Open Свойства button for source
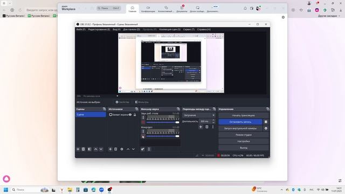 (122, 102)
